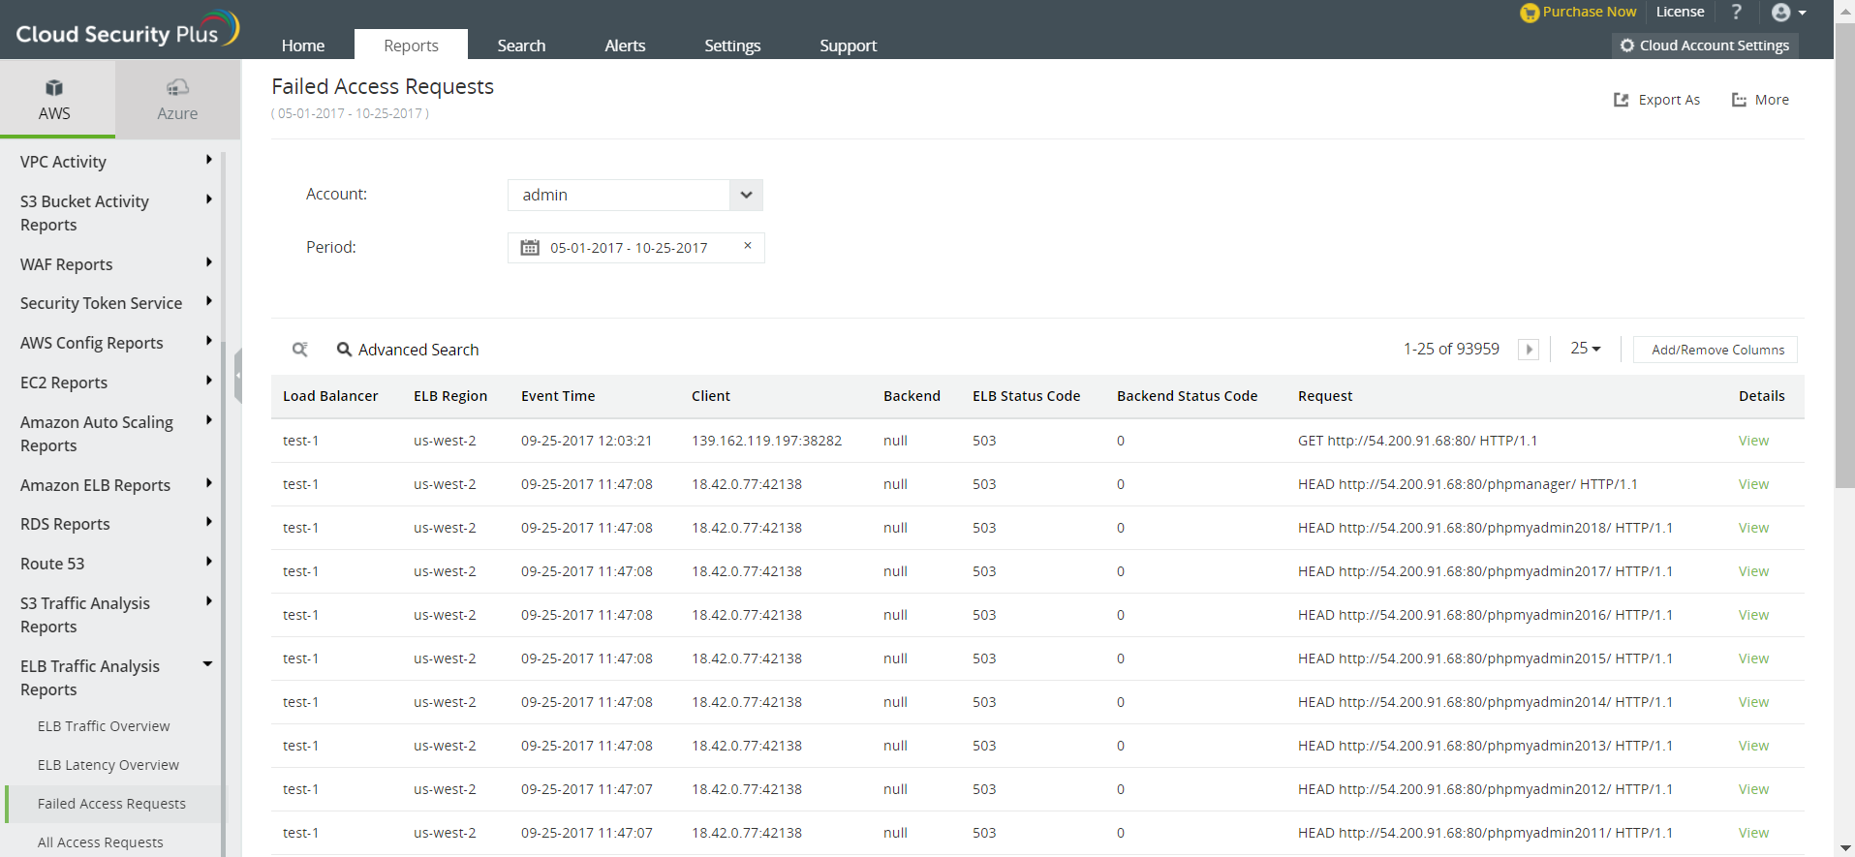Open ELB Latency Overview report

pos(108,765)
